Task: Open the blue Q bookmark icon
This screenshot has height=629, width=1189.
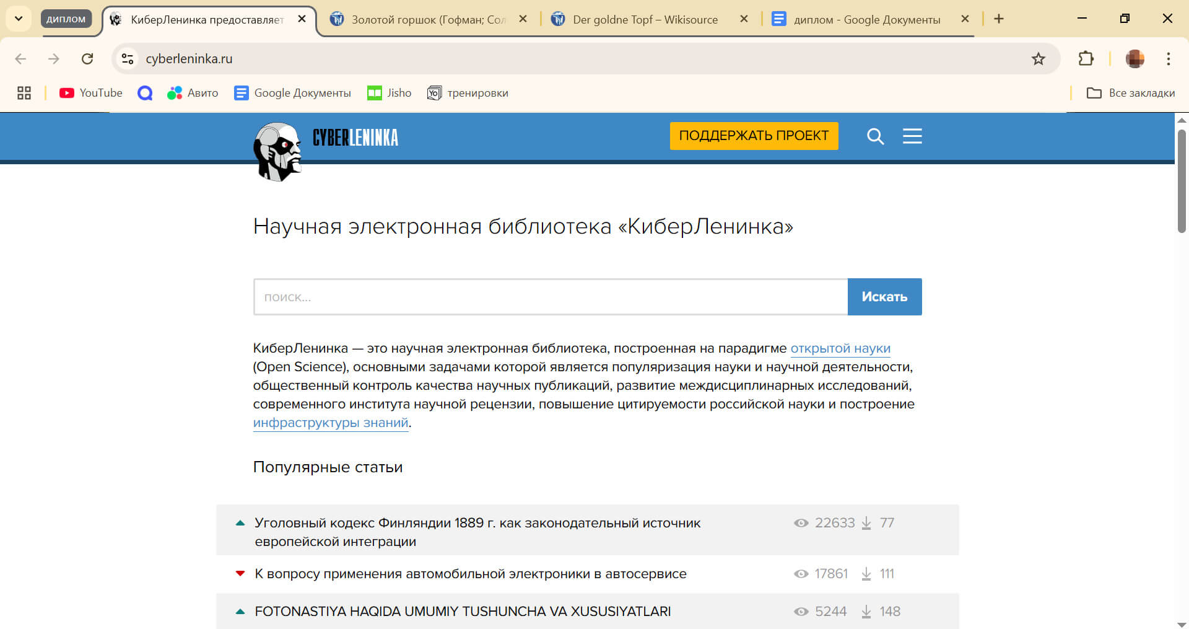Action: [x=145, y=93]
